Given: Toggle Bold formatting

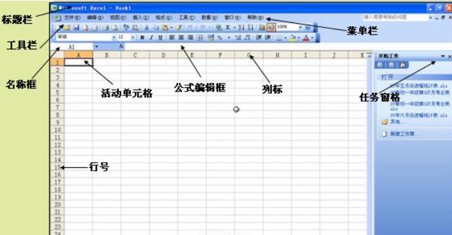Looking at the screenshot, I should pyautogui.click(x=142, y=37).
